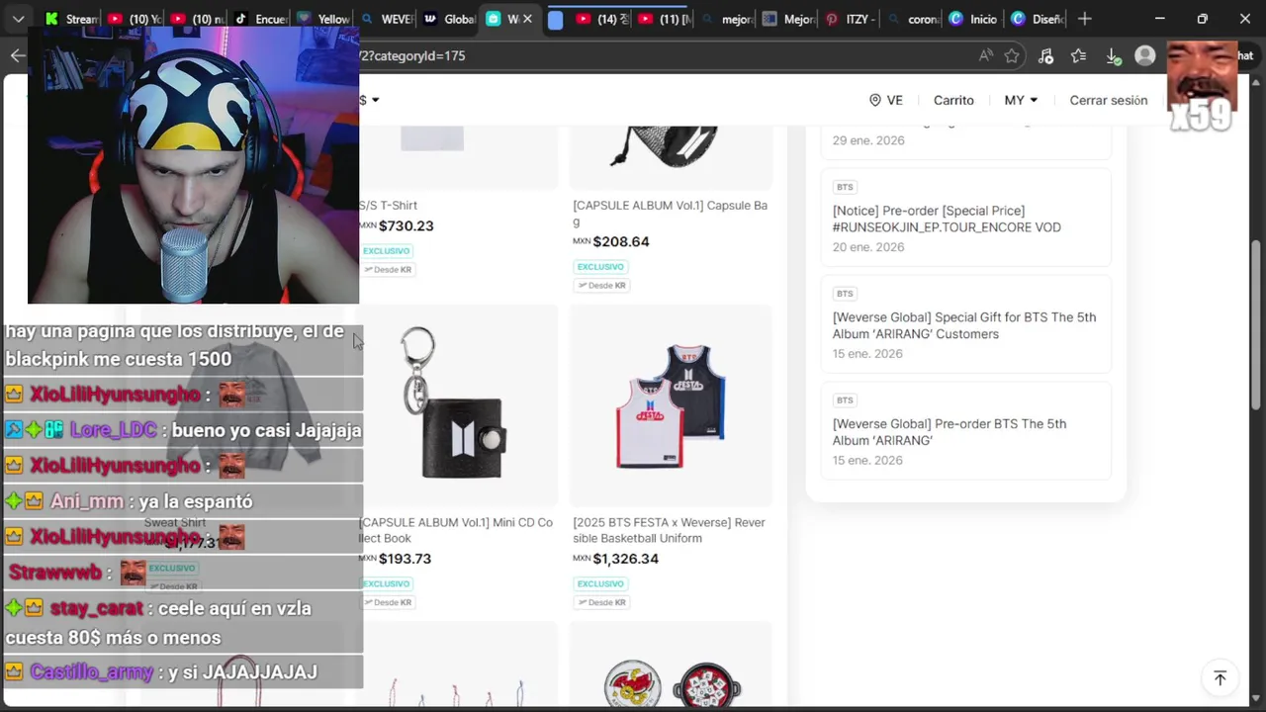This screenshot has height=712, width=1266.
Task: Go back to previous page
Action: click(x=17, y=55)
